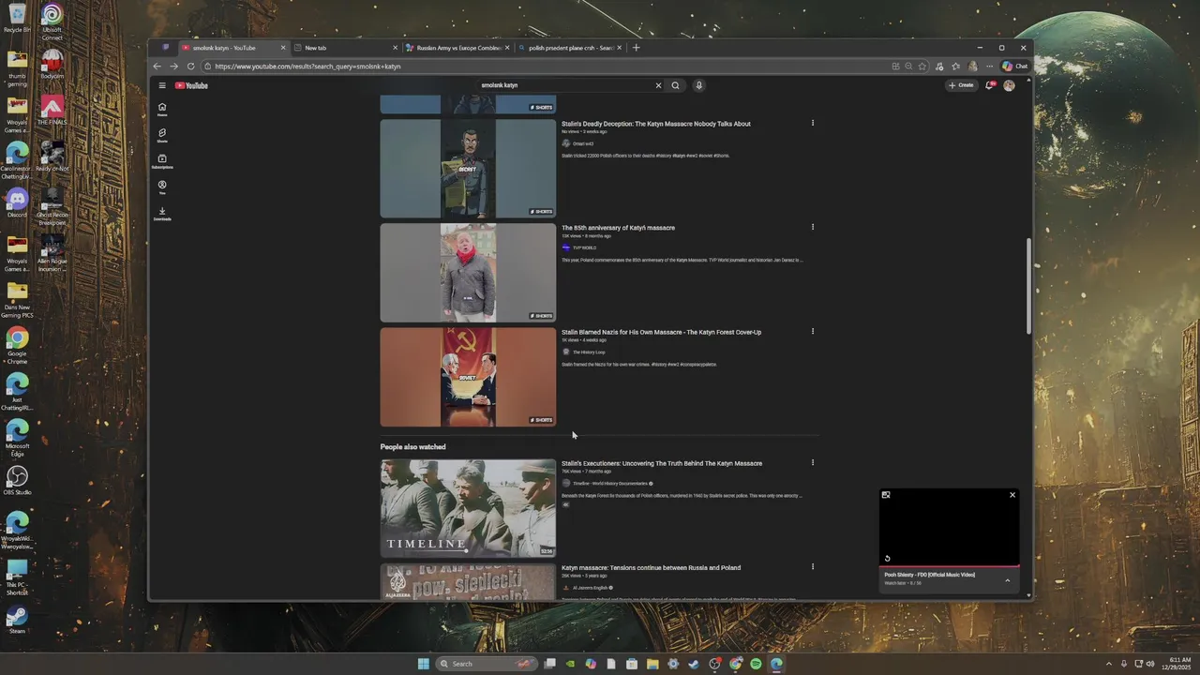Open Google Chrome desktop shortcut
Viewport: 1200px width, 675px height.
[17, 343]
